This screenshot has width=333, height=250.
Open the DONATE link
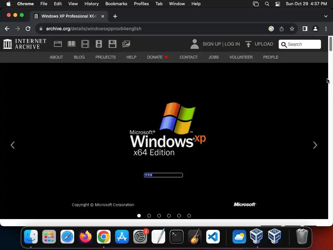157,57
